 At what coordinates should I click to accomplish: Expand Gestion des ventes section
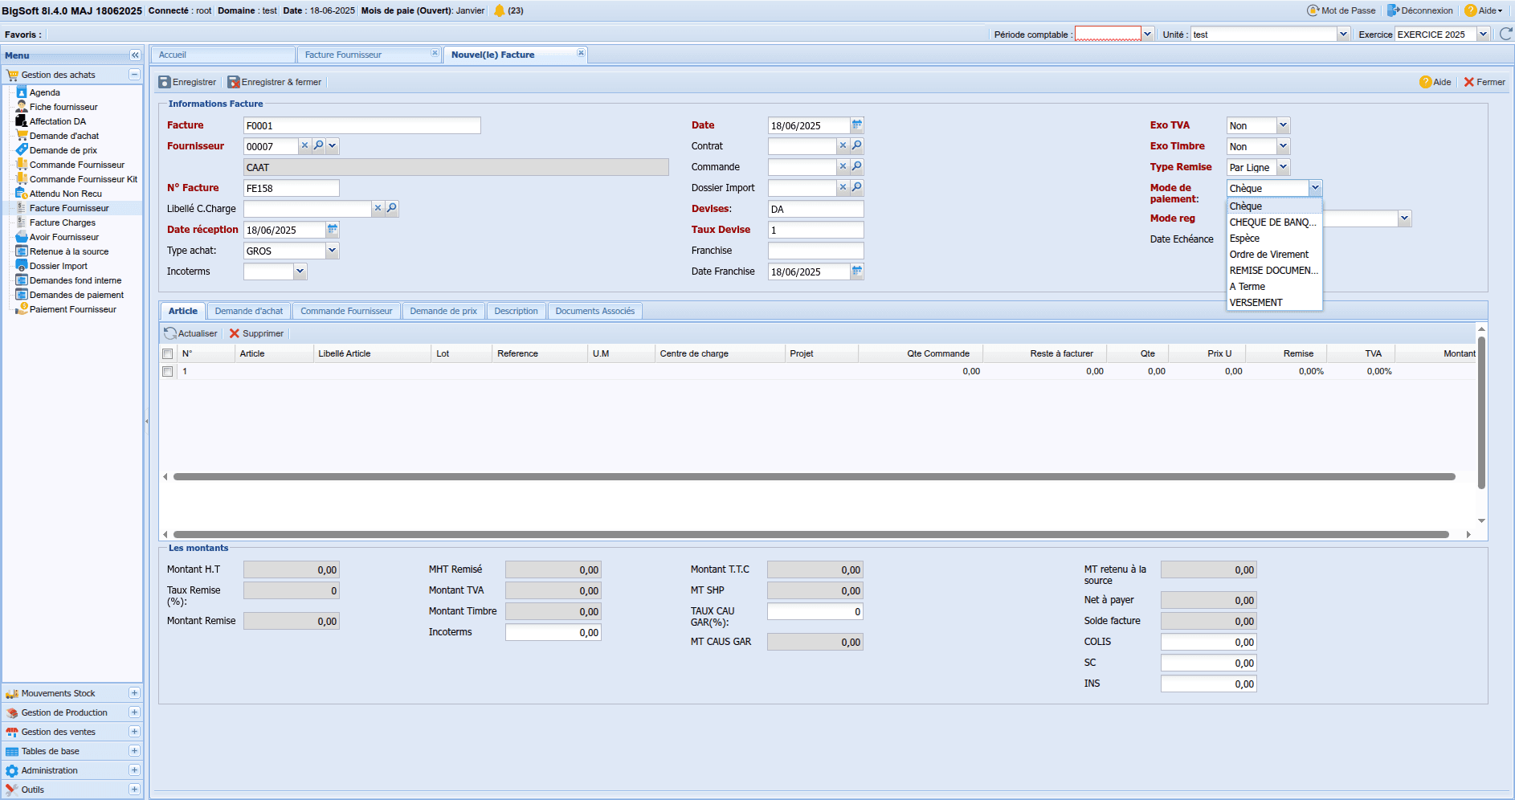click(134, 732)
